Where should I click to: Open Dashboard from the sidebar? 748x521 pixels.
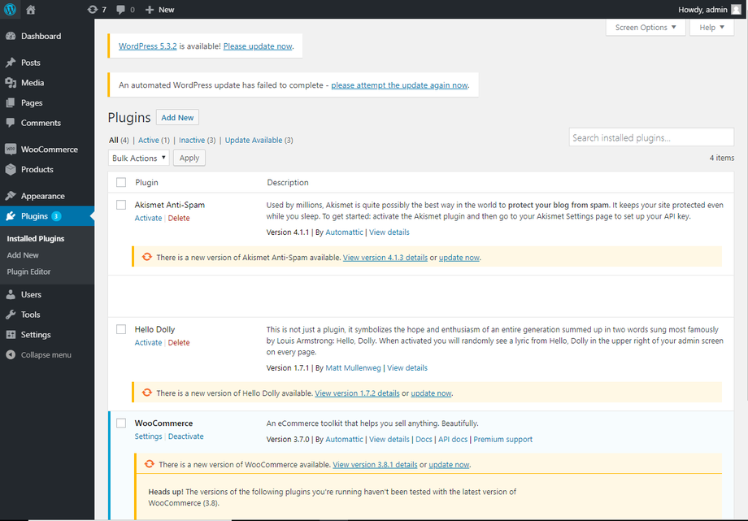41,37
